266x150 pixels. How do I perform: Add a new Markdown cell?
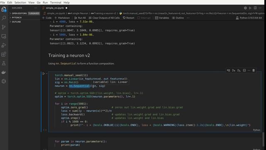click(x=62, y=18)
